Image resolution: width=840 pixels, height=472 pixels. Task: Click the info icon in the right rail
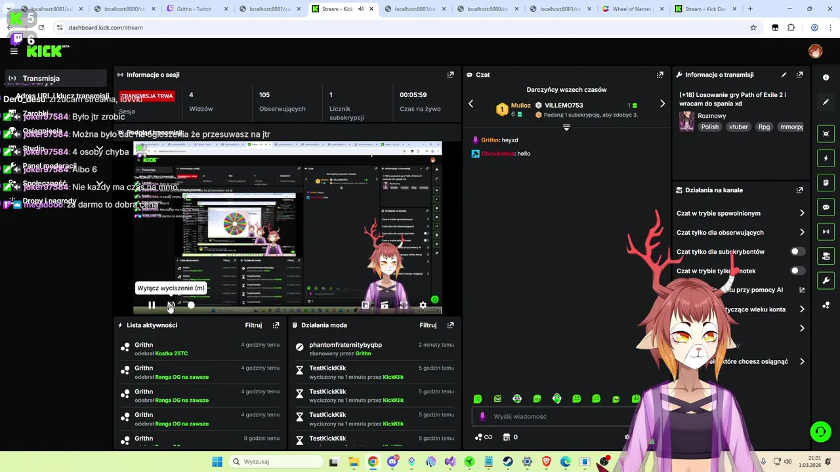click(826, 77)
